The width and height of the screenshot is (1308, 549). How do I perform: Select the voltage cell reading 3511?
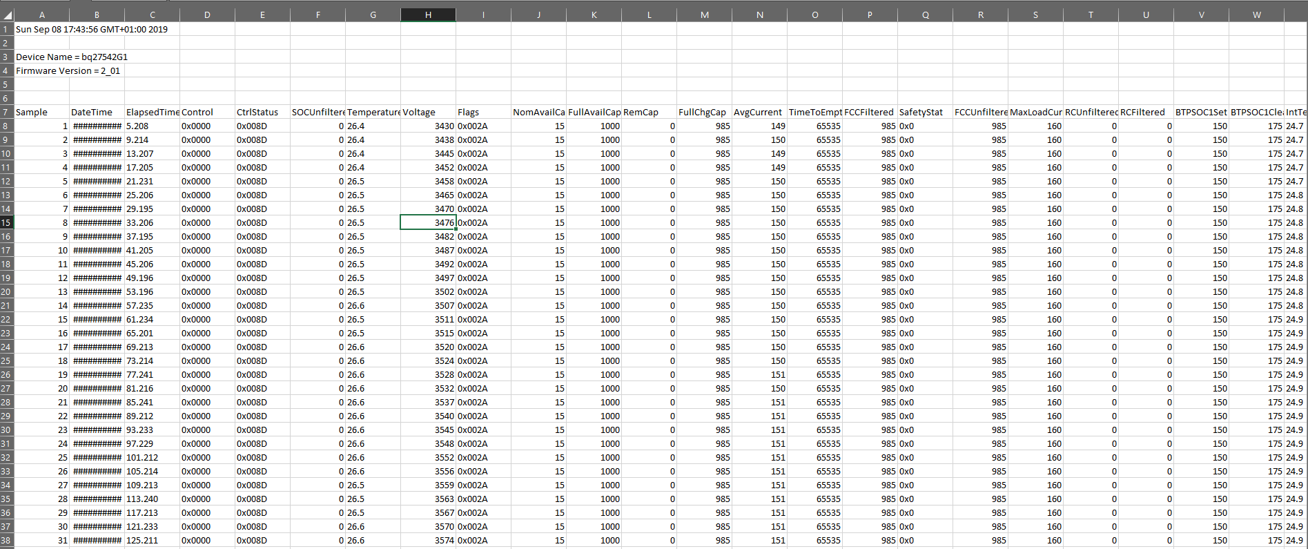[x=428, y=319]
